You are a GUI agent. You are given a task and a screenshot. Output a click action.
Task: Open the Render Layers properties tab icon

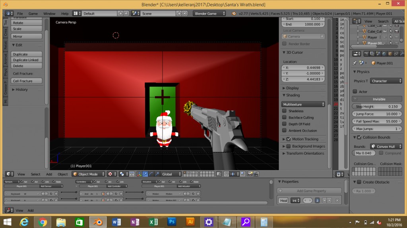click(x=372, y=54)
